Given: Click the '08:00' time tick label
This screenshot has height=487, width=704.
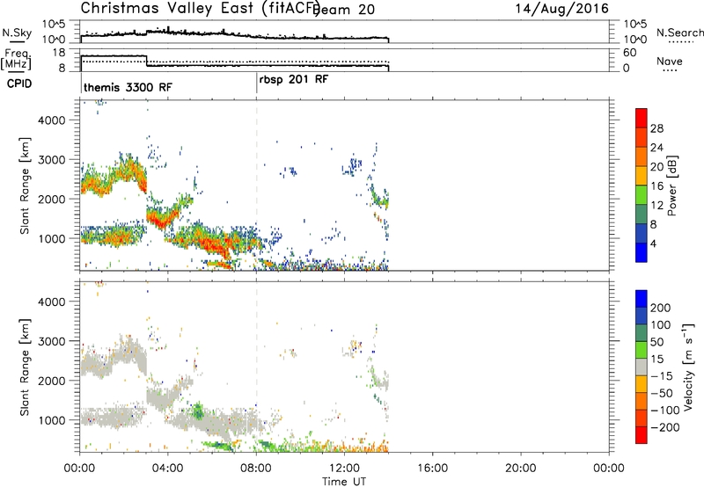Looking at the screenshot, I should (256, 469).
